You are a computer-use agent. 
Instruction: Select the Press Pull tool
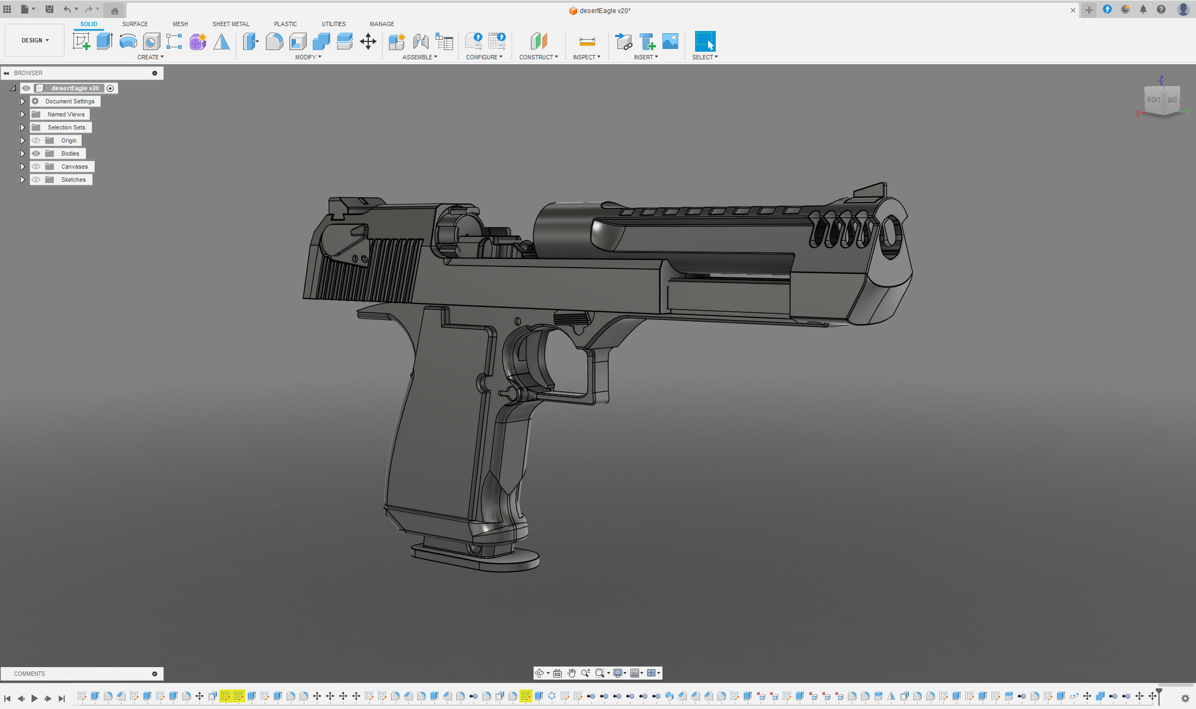tap(251, 41)
